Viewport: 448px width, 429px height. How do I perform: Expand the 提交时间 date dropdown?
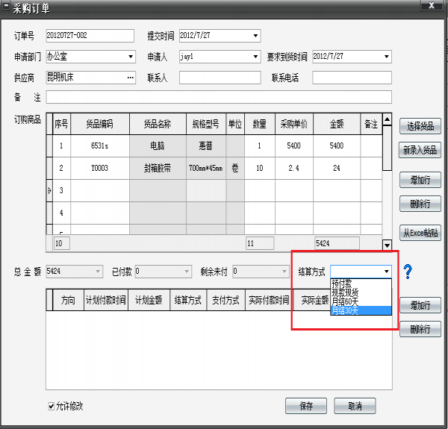[x=255, y=35]
